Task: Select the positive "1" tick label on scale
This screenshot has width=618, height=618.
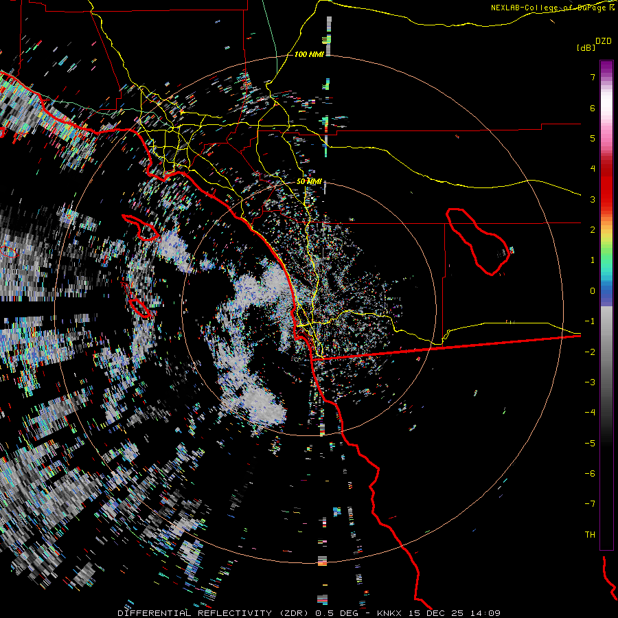Action: 593,260
